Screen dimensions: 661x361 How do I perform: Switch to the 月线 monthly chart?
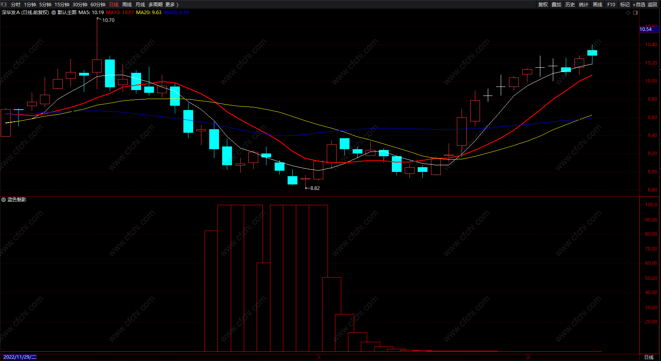tap(140, 4)
